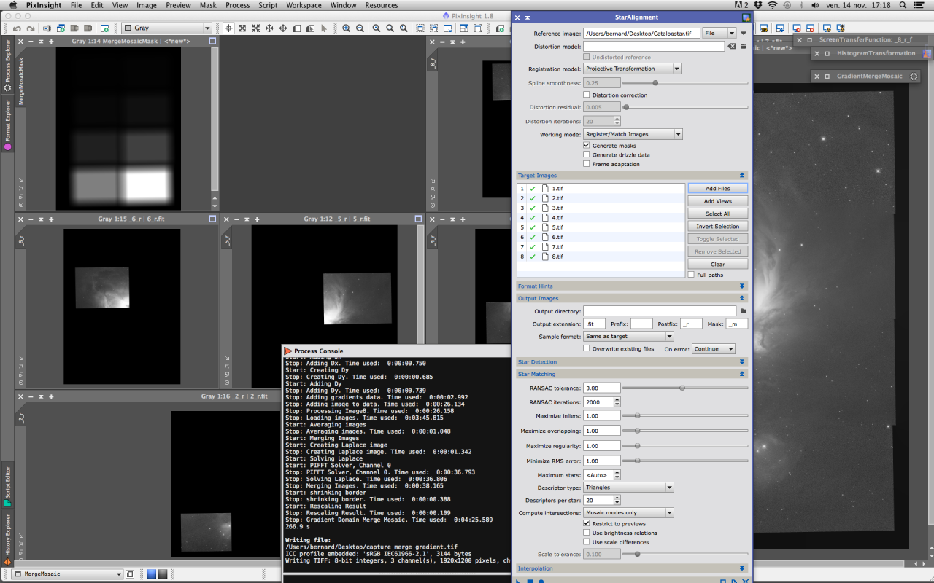Shade the StarAlignment window with the title bar arrow
Viewport: 934px width, 583px height.
528,17
